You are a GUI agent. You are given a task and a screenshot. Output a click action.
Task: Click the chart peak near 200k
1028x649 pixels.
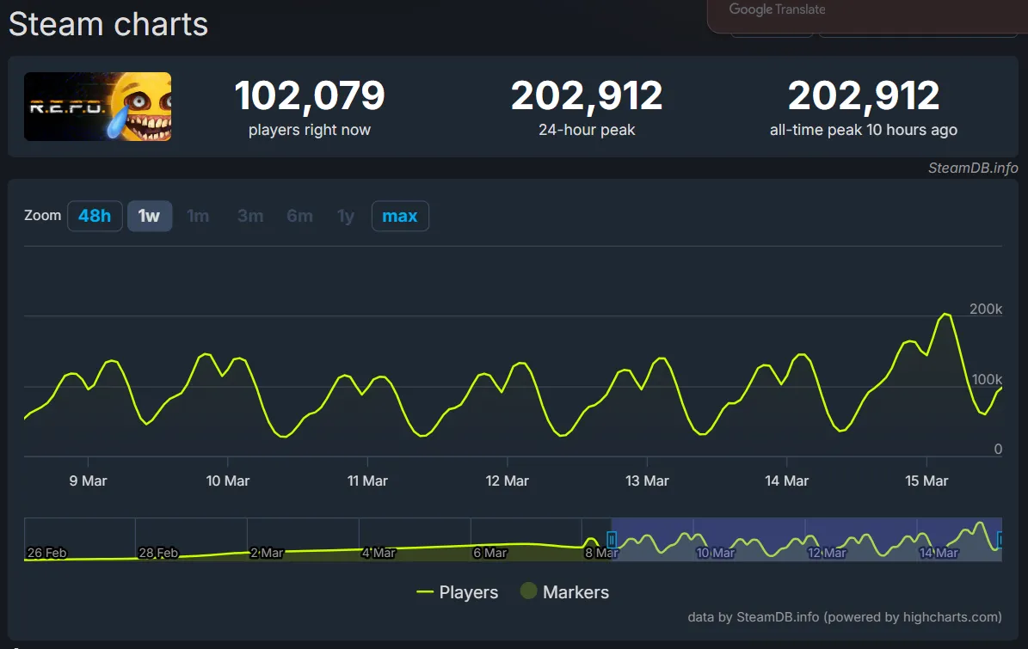tap(945, 315)
